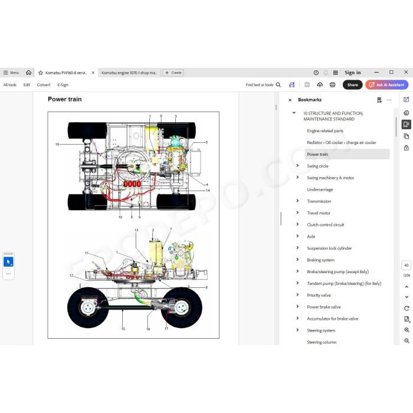The width and height of the screenshot is (413, 413).
Task: Expand Accumulator for brake valve bookmark
Action: pos(297,318)
